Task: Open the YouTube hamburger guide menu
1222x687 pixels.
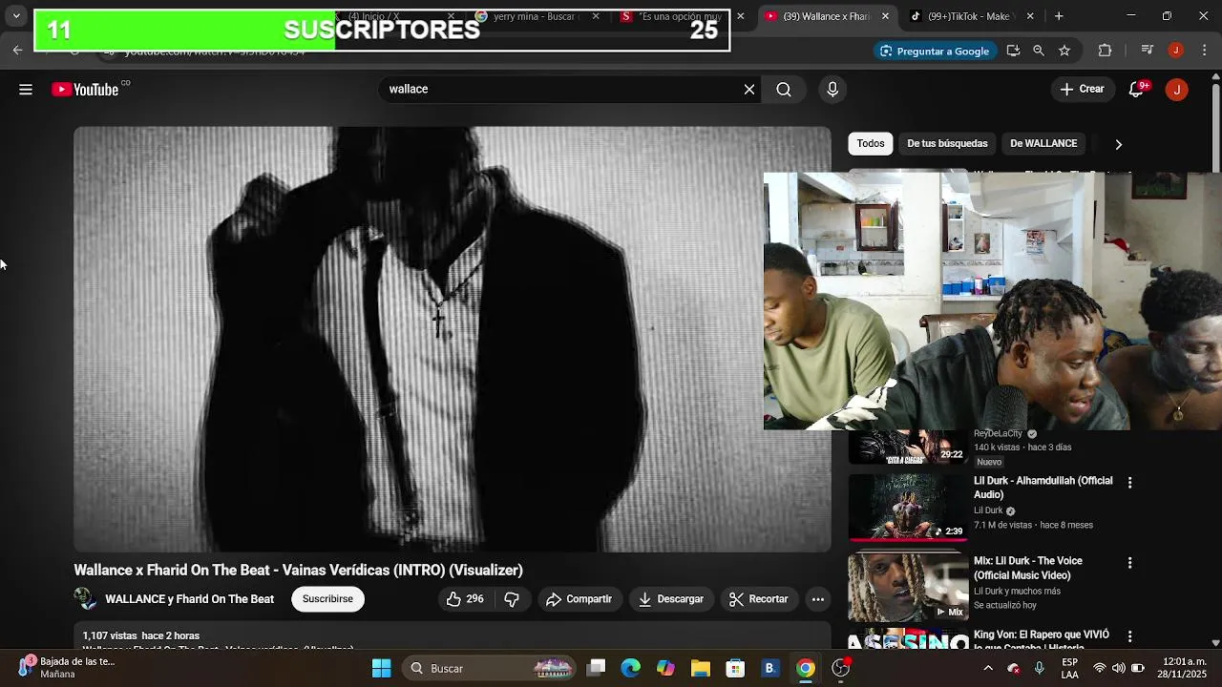Action: [26, 90]
